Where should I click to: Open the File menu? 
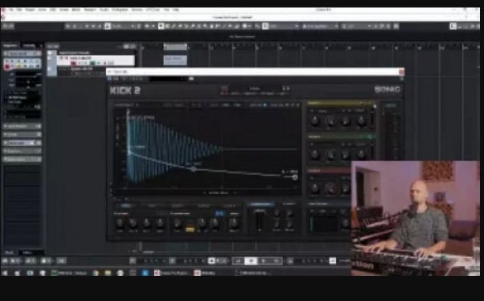(12, 10)
